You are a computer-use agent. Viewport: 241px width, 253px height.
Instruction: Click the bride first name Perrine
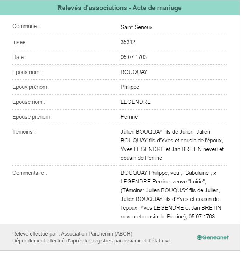129,117
